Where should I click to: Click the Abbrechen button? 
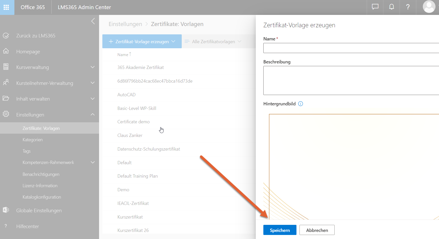point(317,230)
